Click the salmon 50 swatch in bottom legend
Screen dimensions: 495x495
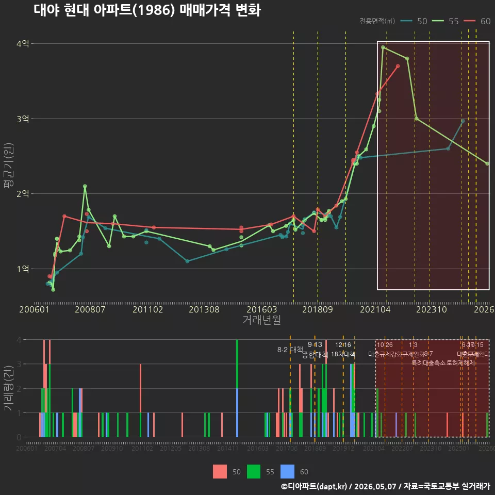pos(220,472)
